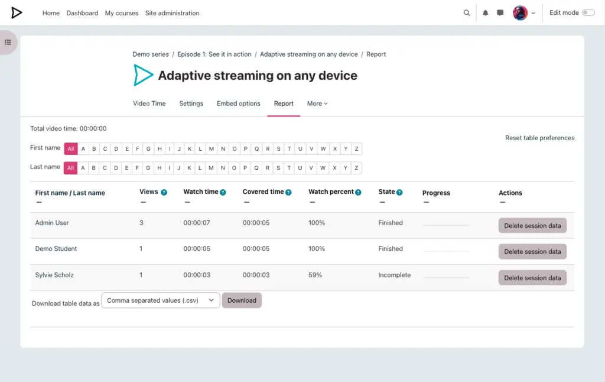Screen dimensions: 605x382
Task: Hide the Views column
Action: [x=143, y=202]
